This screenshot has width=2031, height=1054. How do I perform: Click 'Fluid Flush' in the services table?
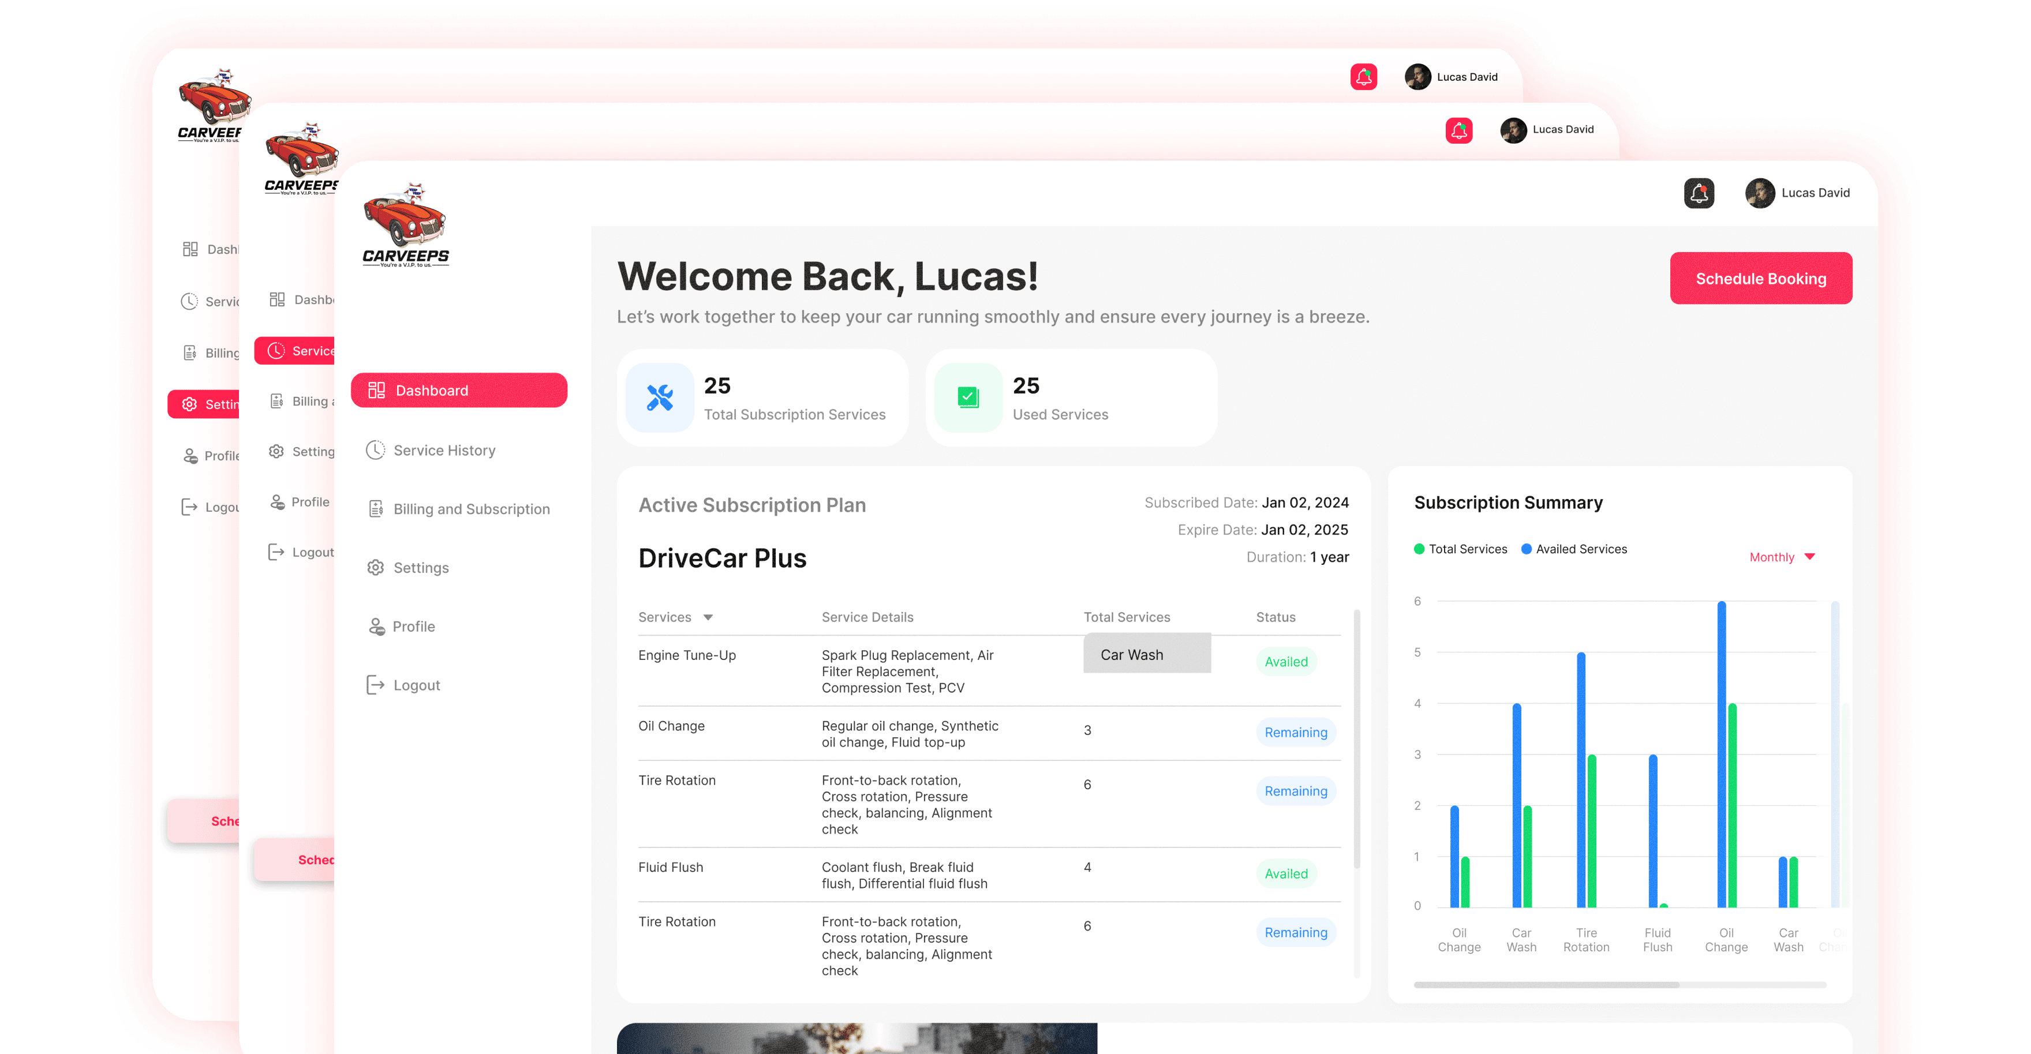(670, 867)
